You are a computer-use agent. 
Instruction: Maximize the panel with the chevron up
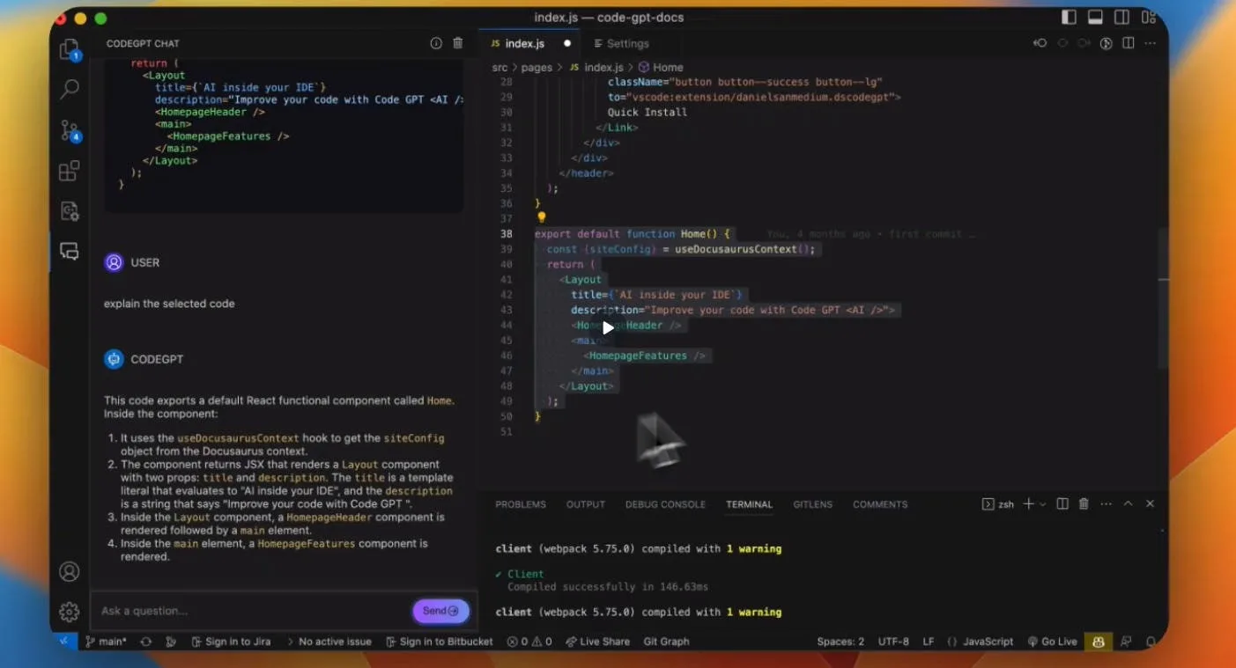tap(1128, 504)
